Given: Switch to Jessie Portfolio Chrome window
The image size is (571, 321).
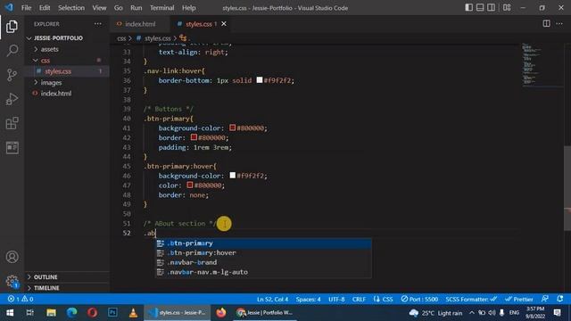Looking at the screenshot, I should tap(264, 313).
